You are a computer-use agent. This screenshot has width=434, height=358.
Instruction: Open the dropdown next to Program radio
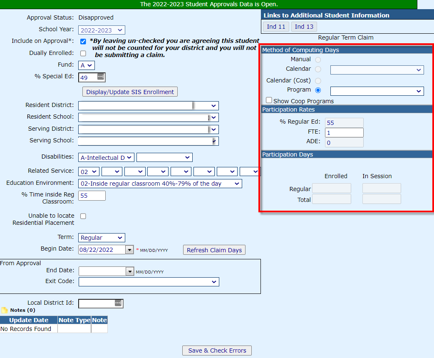point(377,91)
